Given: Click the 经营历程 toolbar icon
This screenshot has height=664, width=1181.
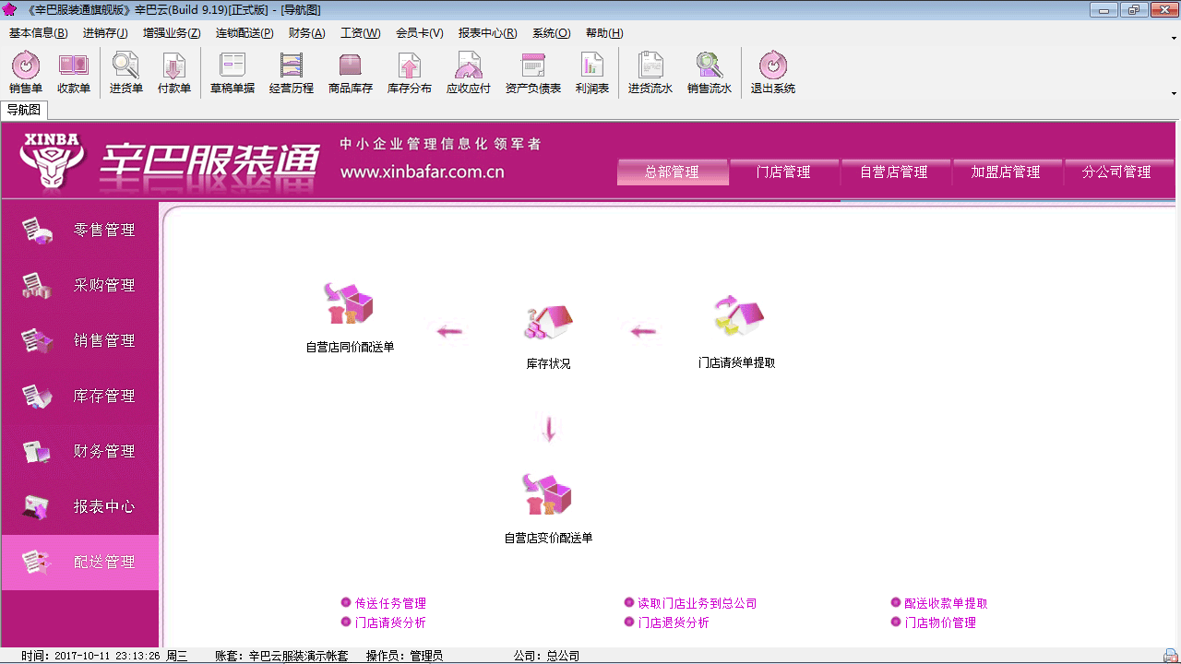Looking at the screenshot, I should tap(292, 73).
